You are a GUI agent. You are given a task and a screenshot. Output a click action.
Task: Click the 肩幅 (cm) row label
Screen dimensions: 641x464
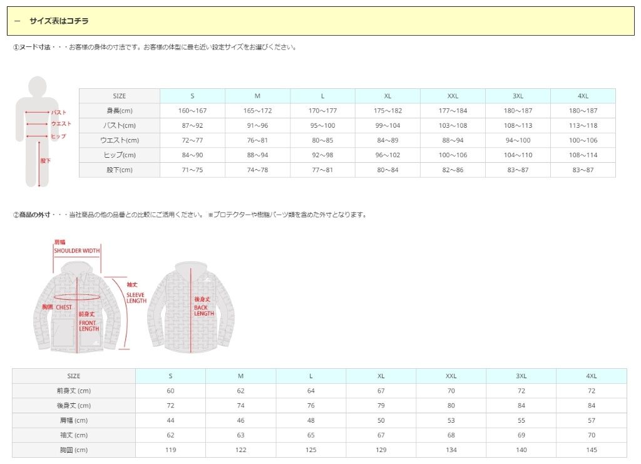(74, 420)
